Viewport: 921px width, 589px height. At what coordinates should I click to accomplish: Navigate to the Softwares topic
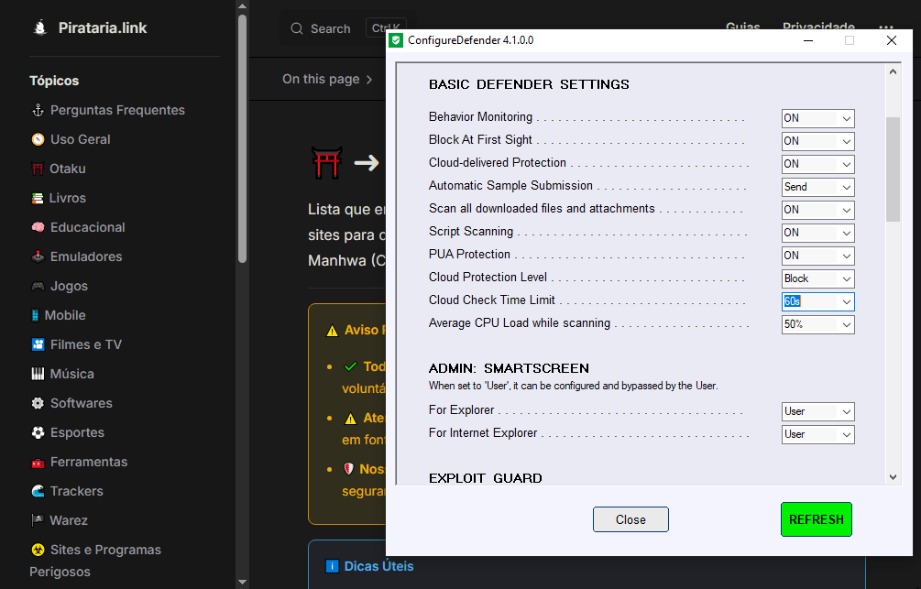(x=81, y=403)
